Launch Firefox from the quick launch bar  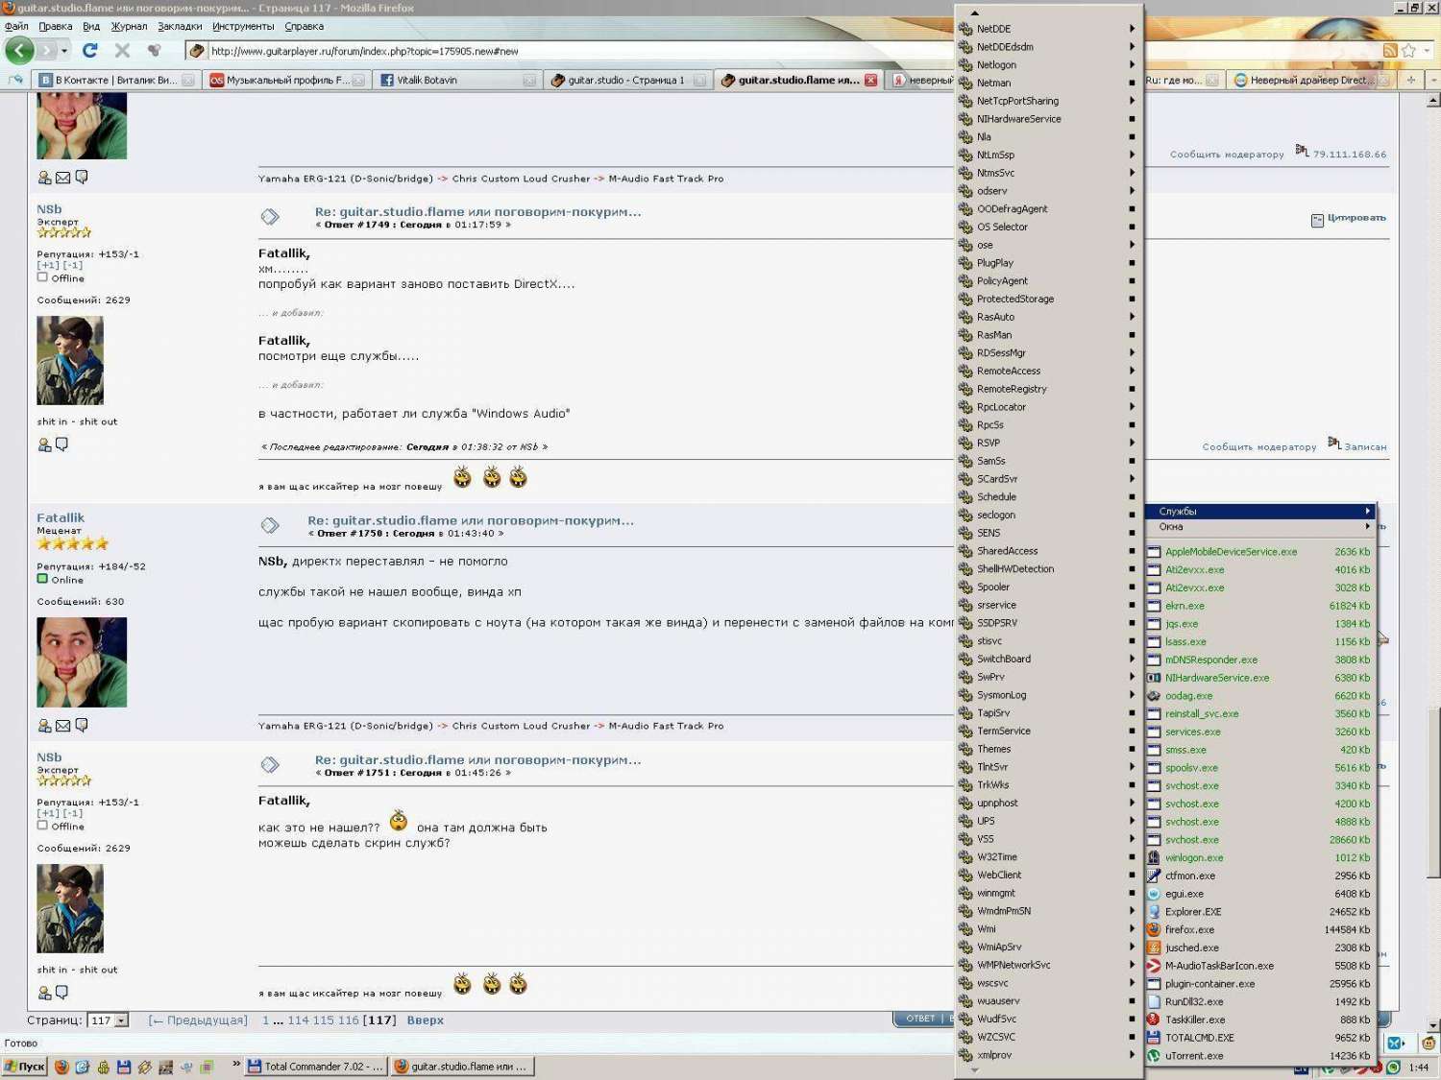tap(61, 1067)
